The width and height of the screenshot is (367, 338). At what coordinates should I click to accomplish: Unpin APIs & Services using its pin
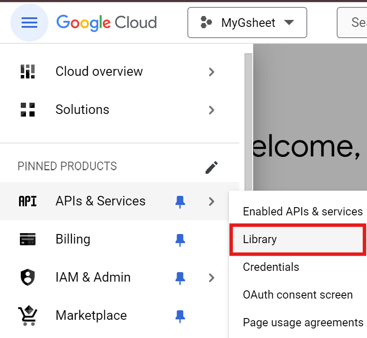180,202
